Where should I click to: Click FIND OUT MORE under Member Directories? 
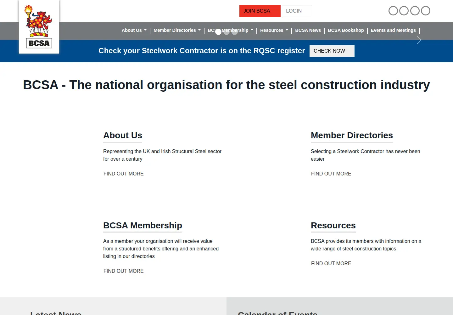coord(331,174)
